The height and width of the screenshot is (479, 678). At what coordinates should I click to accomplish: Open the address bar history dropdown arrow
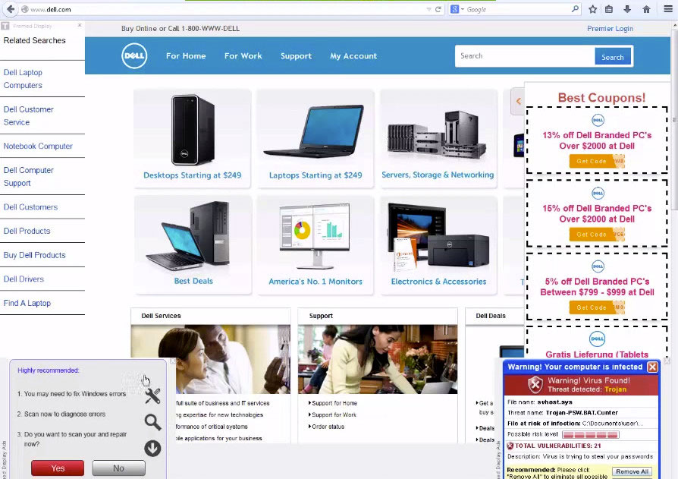point(428,9)
